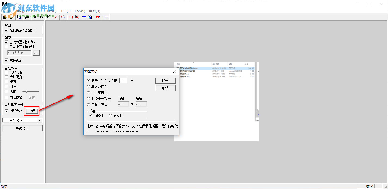Check the 自动保存到磁盘上 option
388x189 pixels.
[7, 46]
